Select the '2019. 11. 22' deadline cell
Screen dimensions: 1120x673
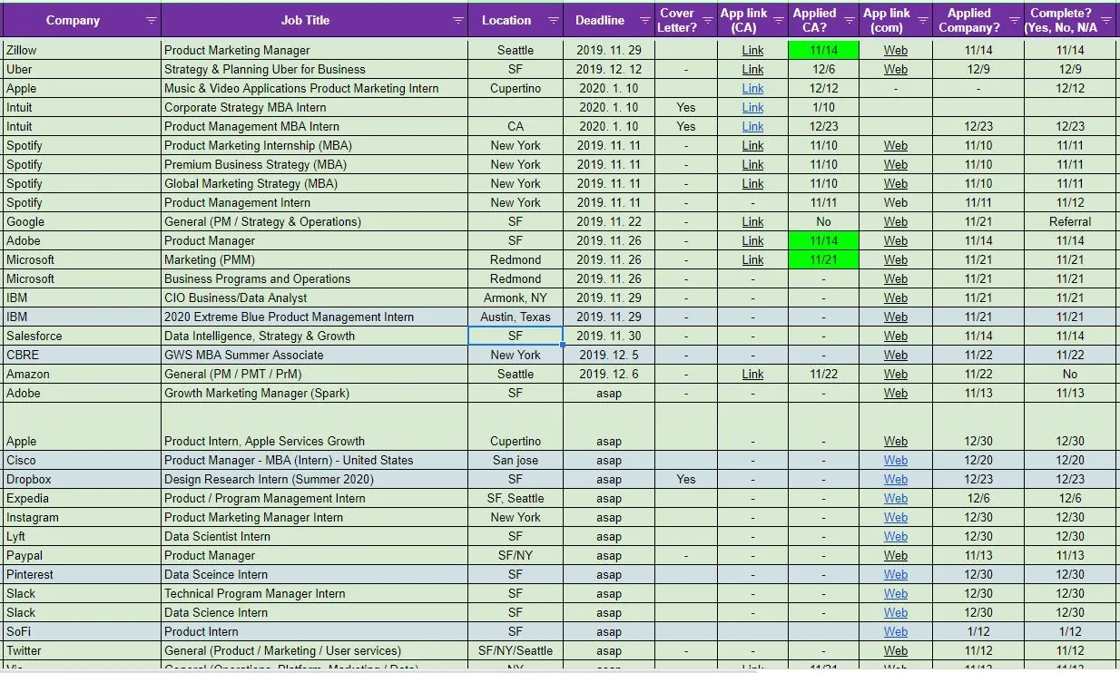(609, 221)
